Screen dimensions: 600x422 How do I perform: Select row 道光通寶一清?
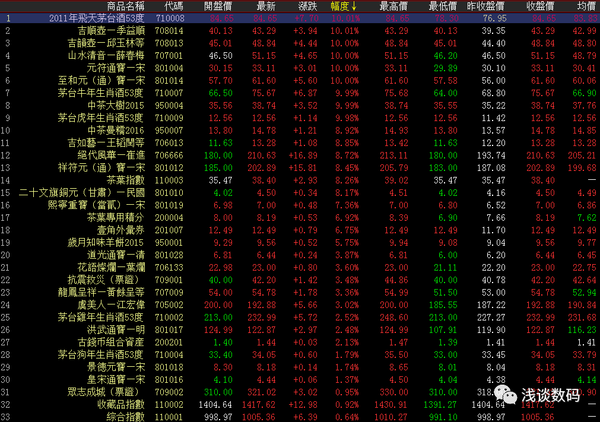click(x=300, y=255)
